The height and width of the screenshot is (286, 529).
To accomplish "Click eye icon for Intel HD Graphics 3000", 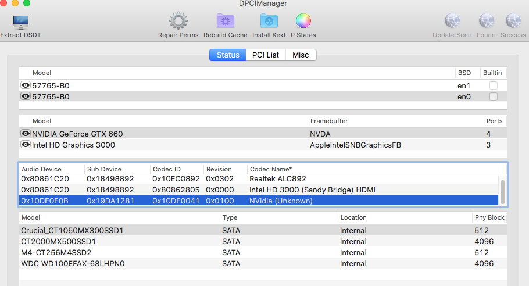I will click(26, 144).
